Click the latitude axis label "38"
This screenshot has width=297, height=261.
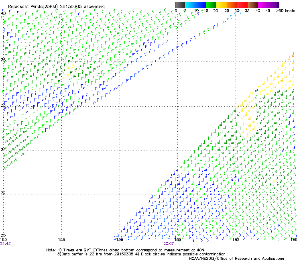(3, 60)
